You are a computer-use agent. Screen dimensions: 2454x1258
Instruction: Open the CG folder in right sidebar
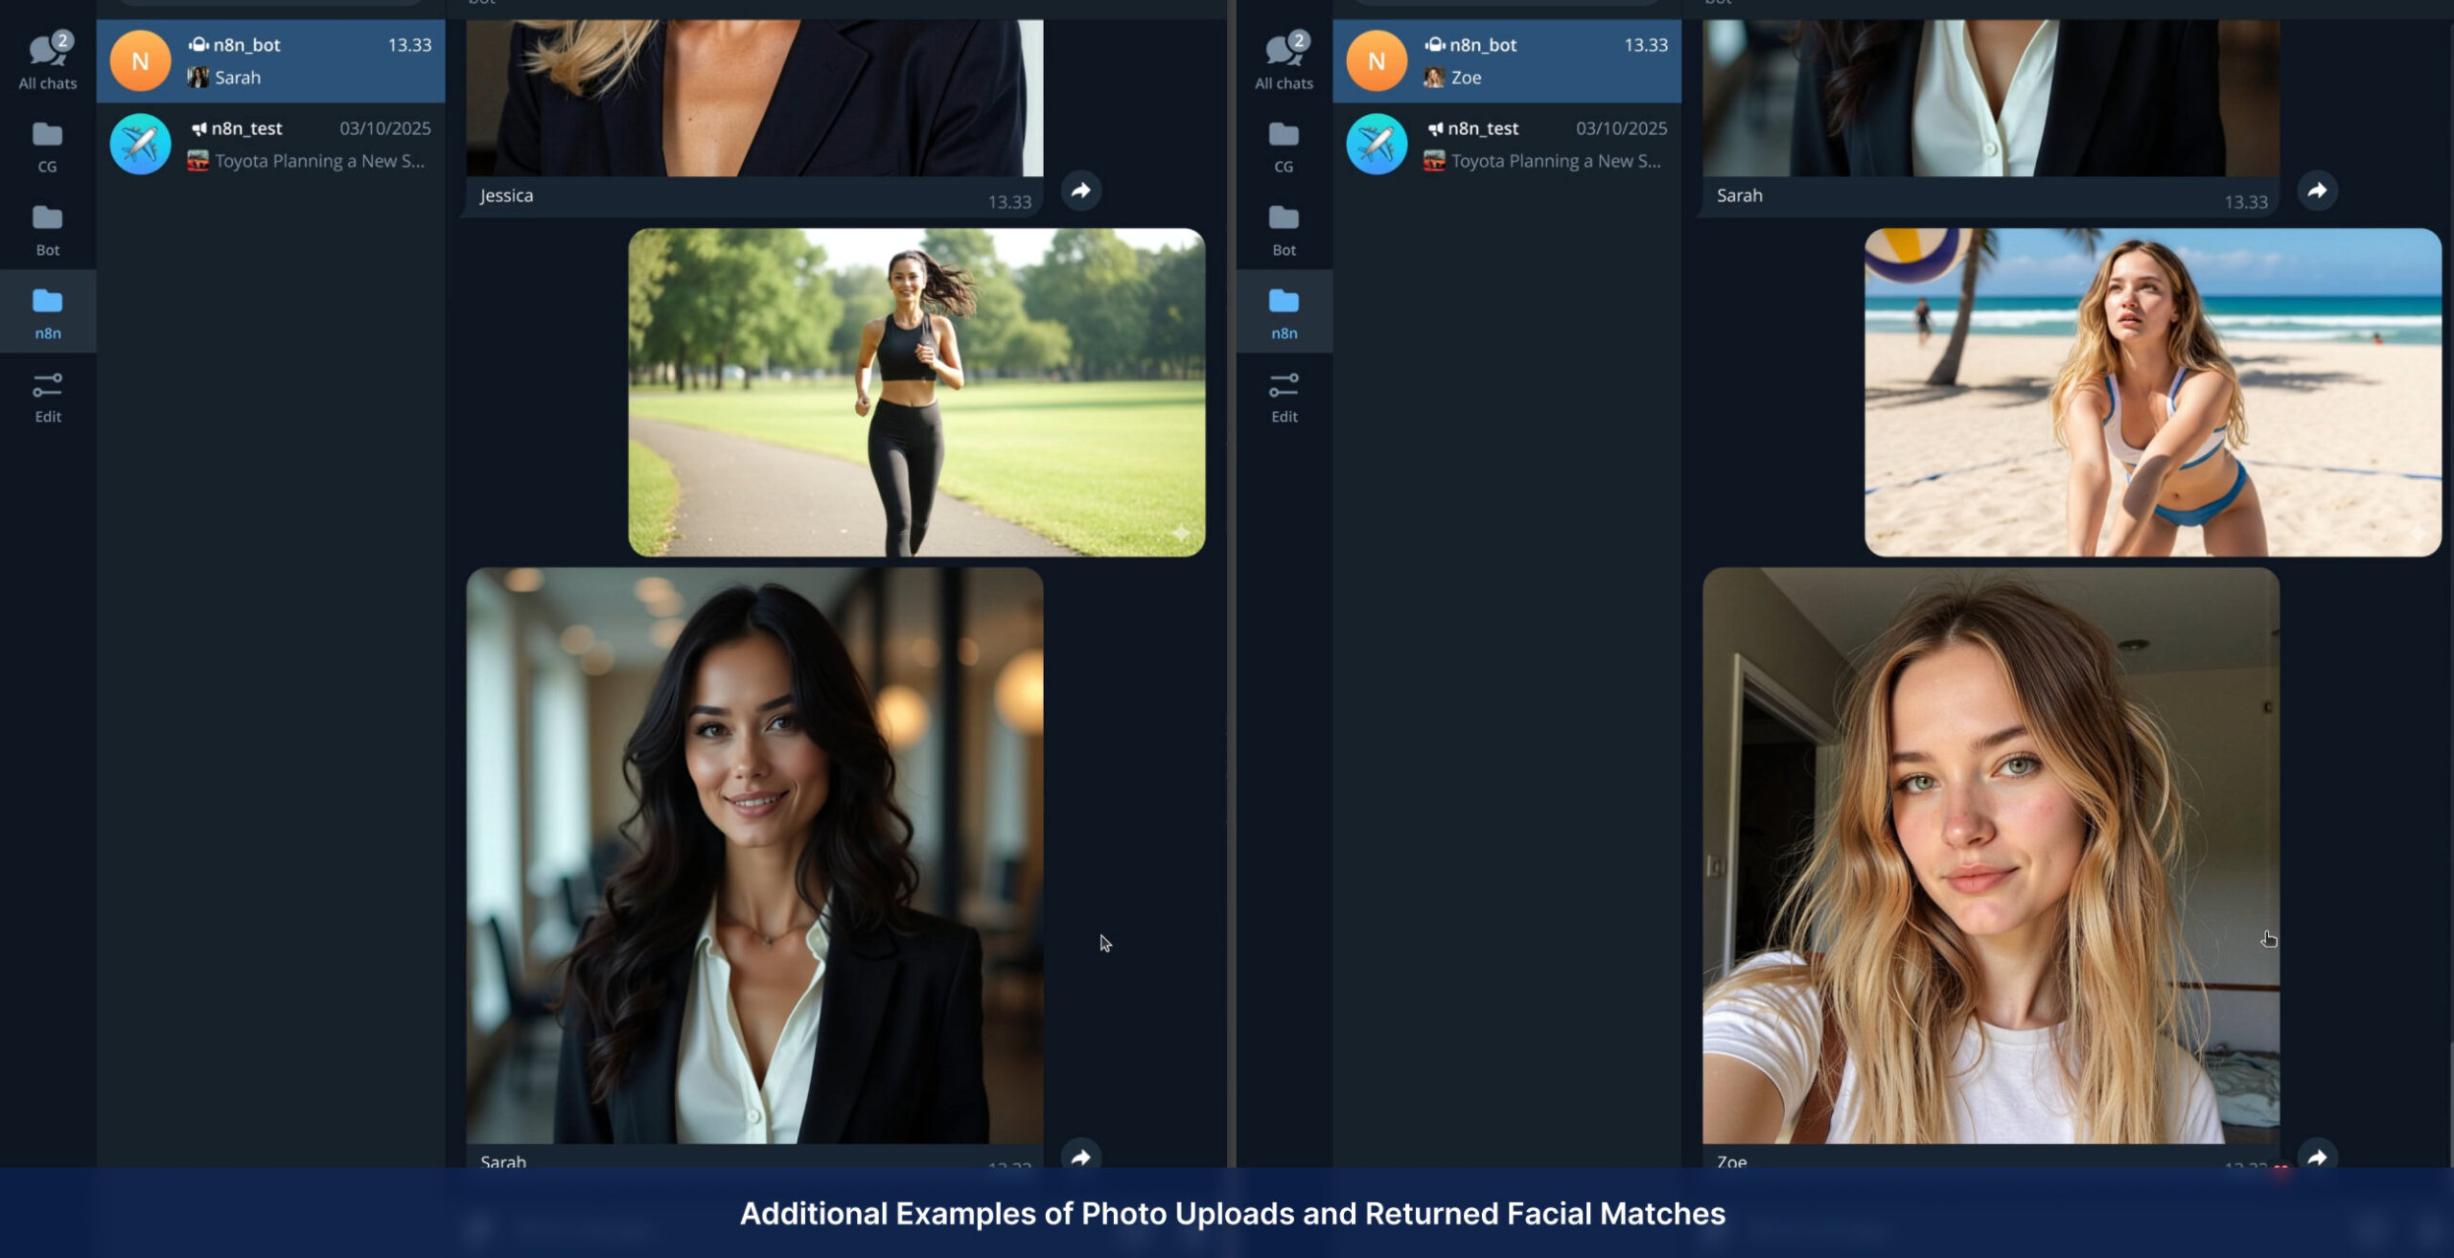[x=1284, y=146]
